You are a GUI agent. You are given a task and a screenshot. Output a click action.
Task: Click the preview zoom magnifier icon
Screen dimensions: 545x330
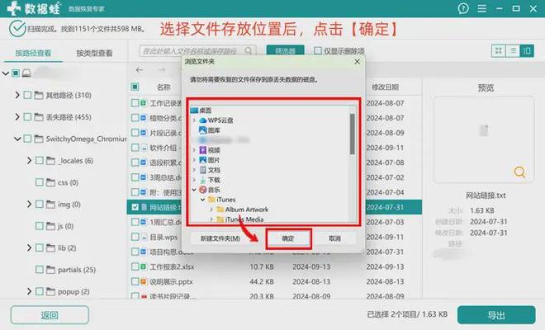click(519, 172)
